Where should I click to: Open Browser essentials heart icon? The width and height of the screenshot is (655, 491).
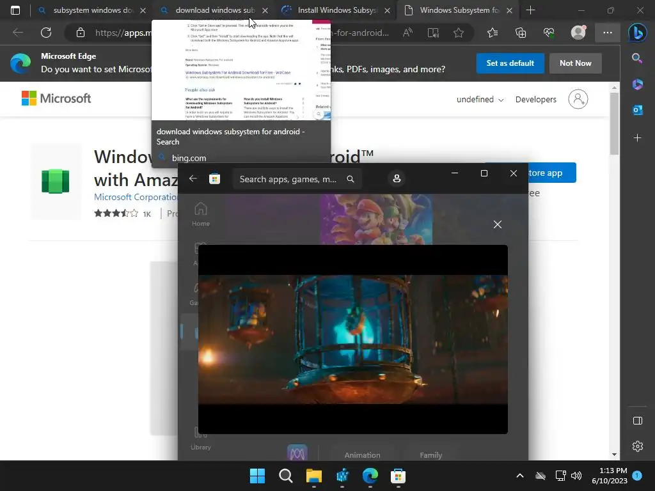pos(549,33)
